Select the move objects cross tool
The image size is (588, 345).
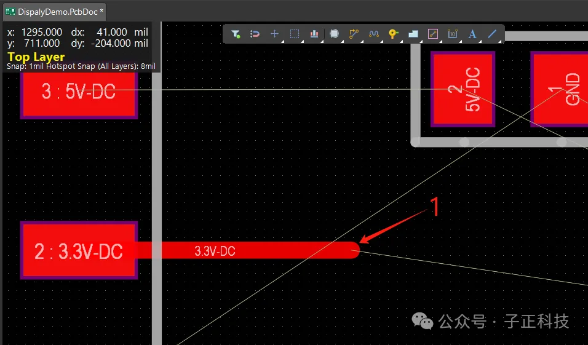tap(274, 34)
